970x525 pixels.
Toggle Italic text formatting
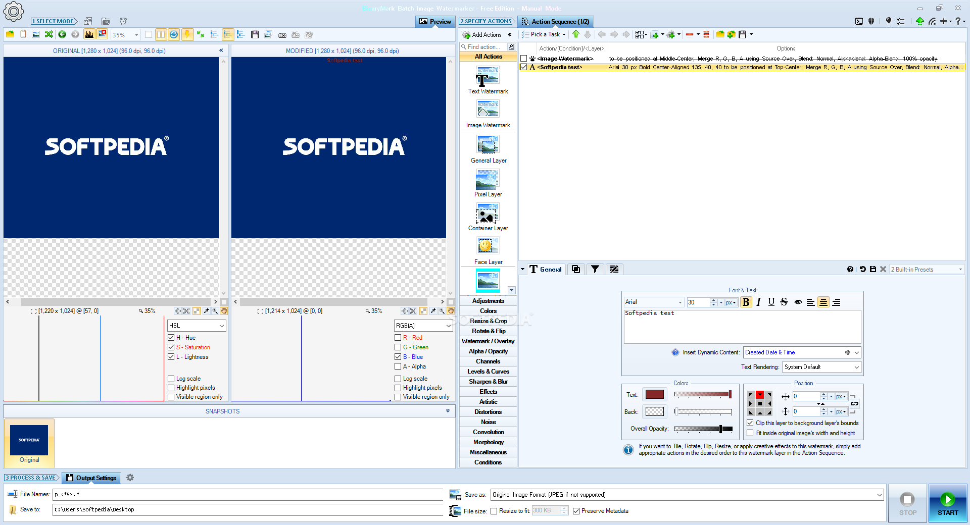tap(758, 302)
